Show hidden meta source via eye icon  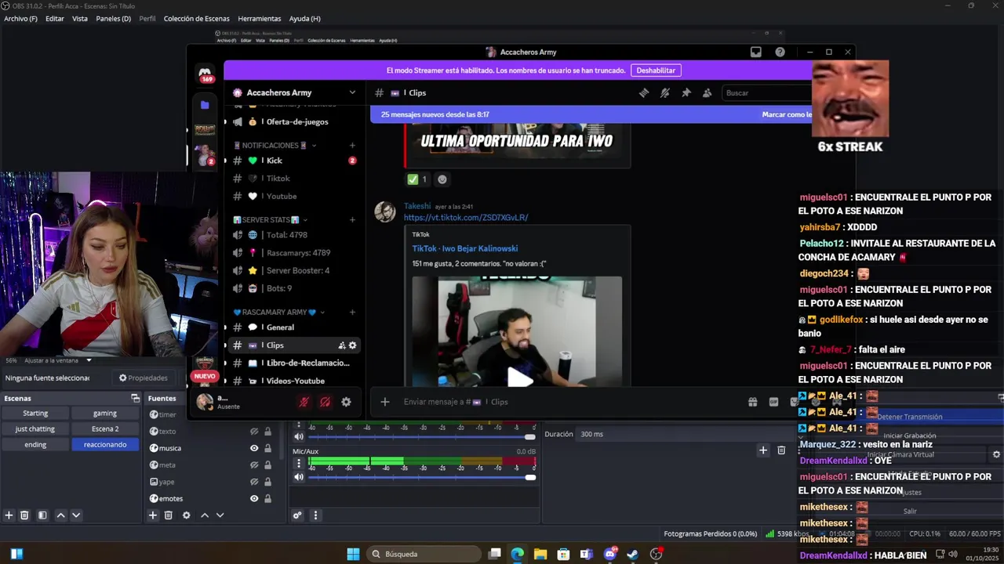pyautogui.click(x=254, y=465)
